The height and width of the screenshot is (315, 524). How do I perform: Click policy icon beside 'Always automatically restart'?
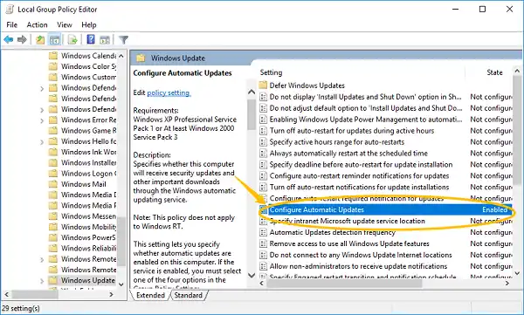(x=264, y=154)
